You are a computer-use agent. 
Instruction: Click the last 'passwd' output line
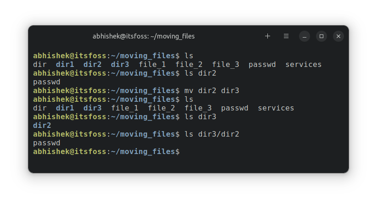pos(47,143)
